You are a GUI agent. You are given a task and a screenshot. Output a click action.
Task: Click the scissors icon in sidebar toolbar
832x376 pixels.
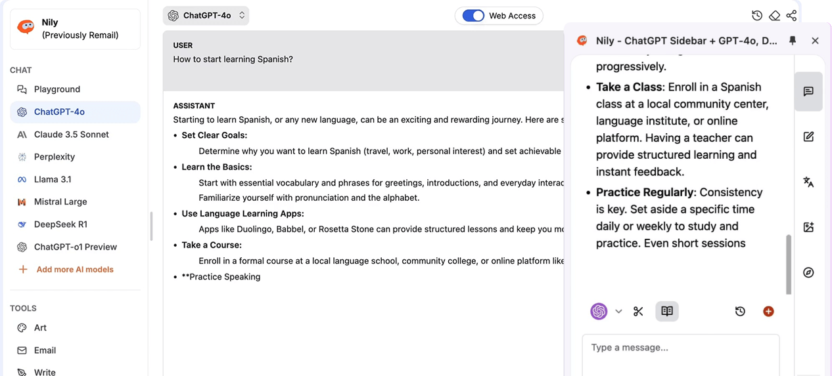pyautogui.click(x=638, y=312)
